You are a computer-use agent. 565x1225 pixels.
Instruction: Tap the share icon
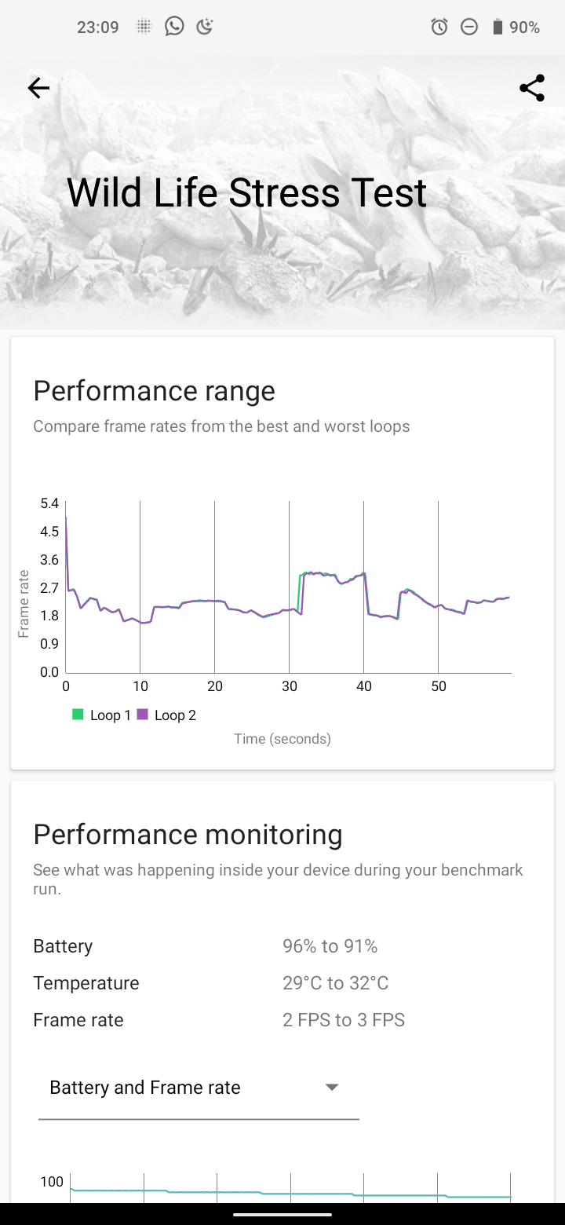pos(532,89)
